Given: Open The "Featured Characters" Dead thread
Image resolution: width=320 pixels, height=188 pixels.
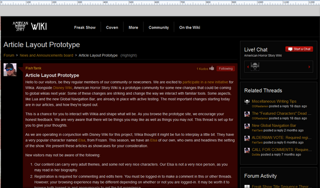Looking at the screenshot, I should coord(281,113).
